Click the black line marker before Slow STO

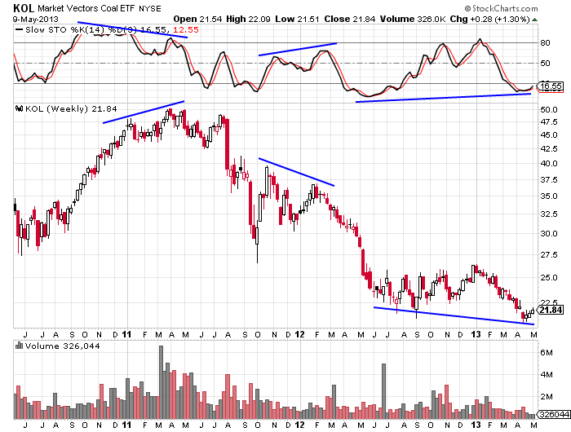(20, 30)
